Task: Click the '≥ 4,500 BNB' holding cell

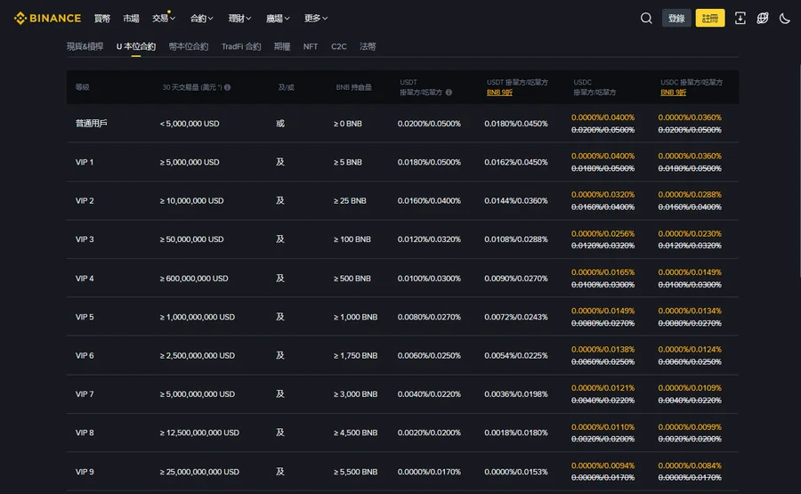Action: [x=355, y=433]
